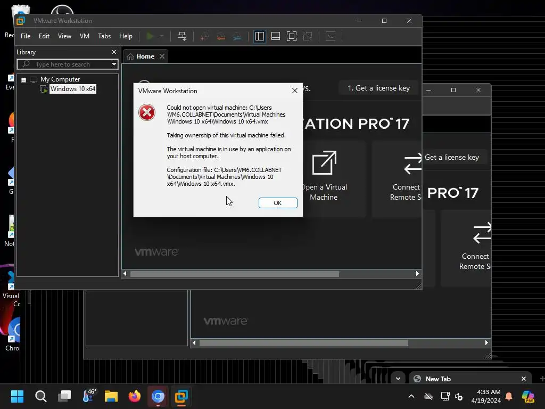
Task: Click the console view toolbar icon
Action: [x=331, y=36]
